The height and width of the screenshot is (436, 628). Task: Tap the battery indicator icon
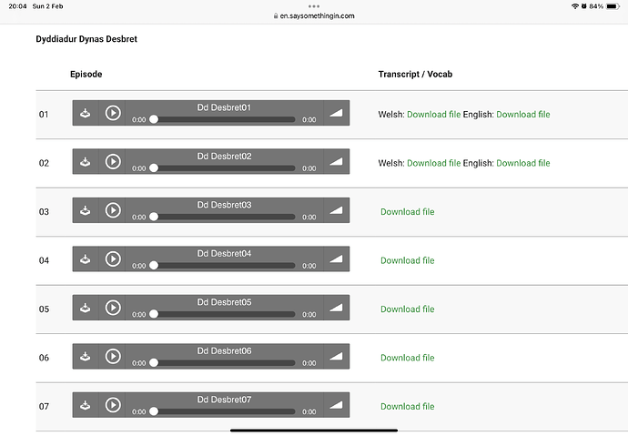coord(613,6)
